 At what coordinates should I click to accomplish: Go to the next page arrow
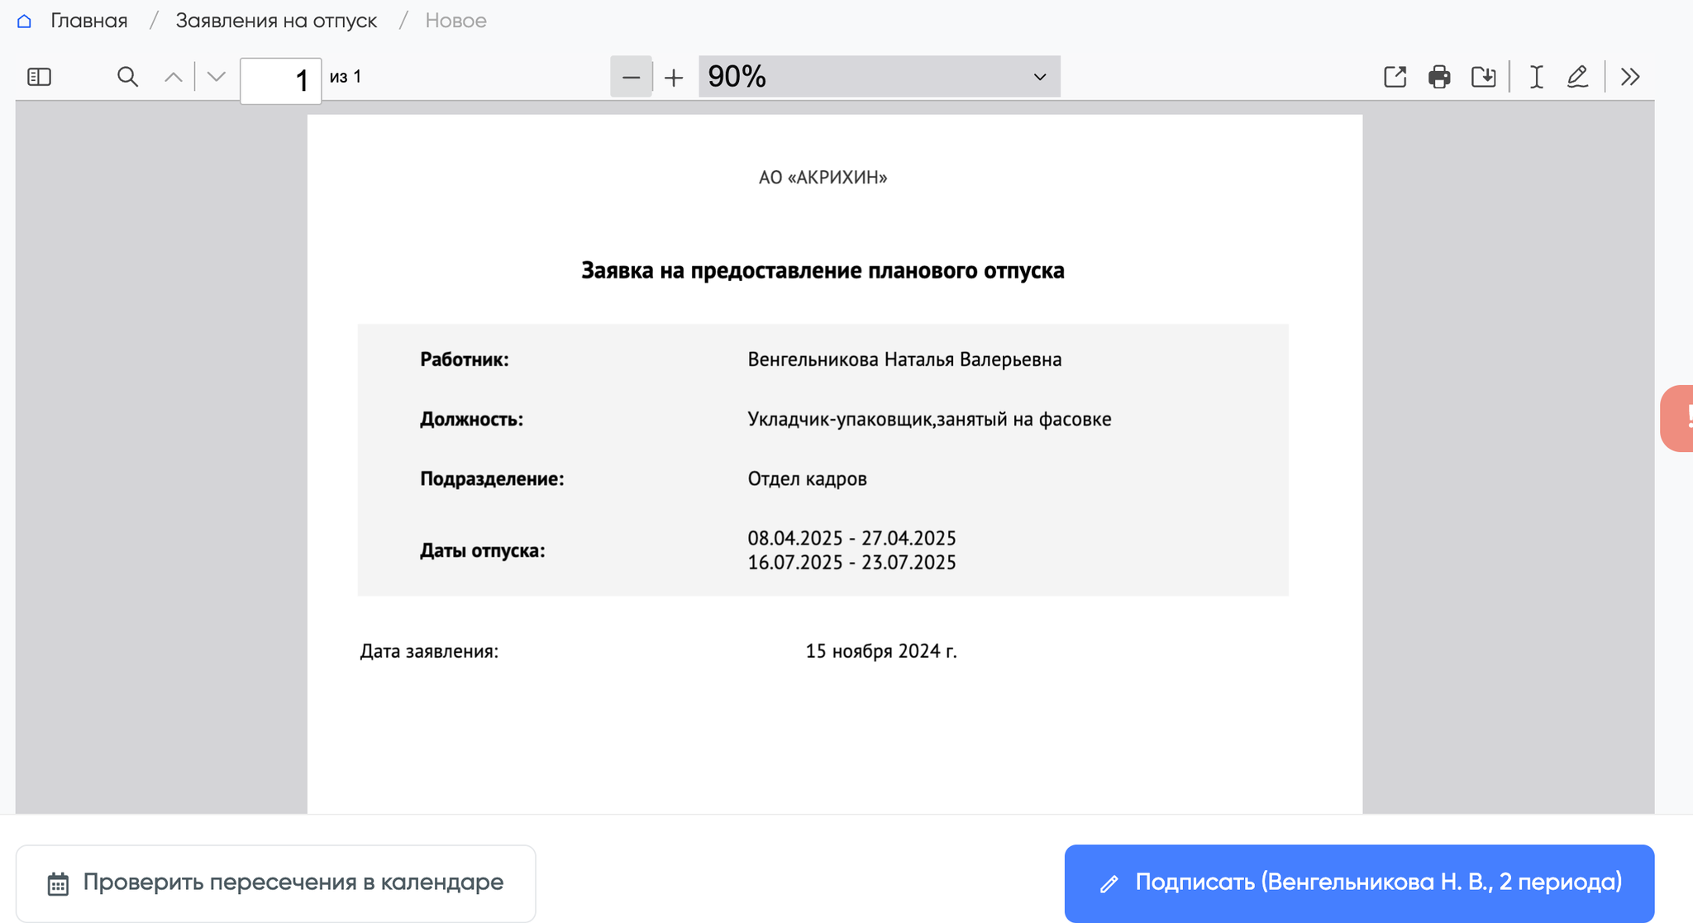[217, 77]
